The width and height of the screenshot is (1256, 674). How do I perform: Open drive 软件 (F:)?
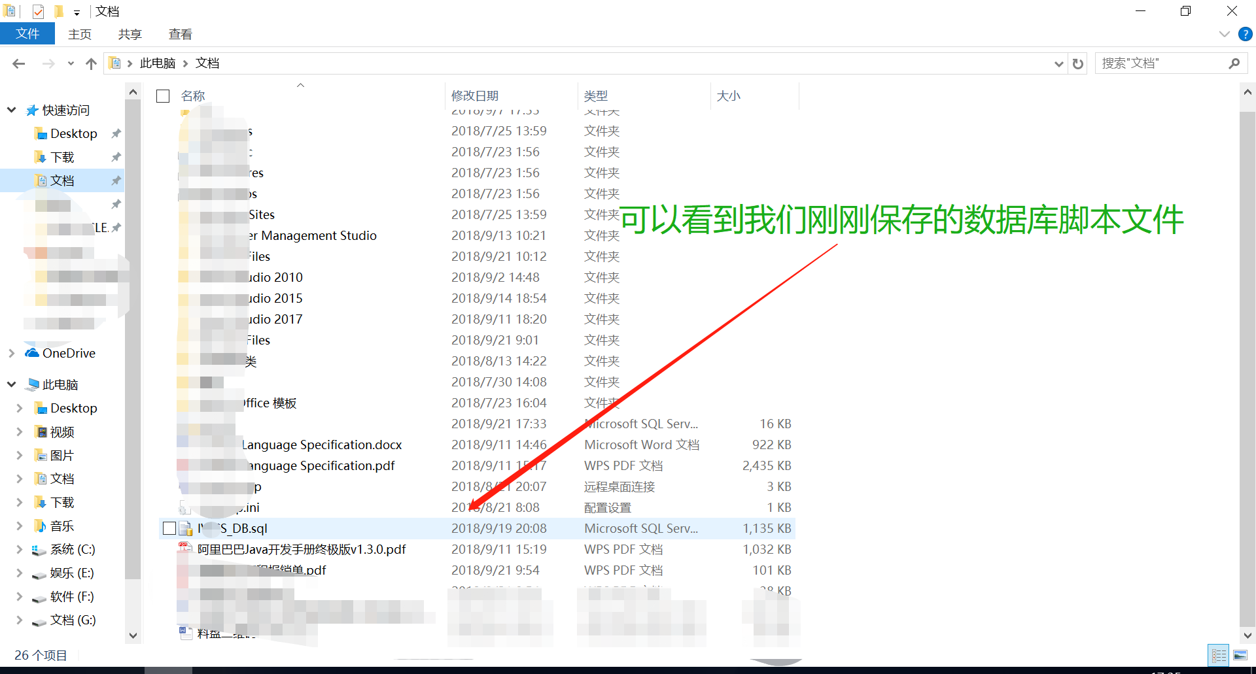(72, 597)
